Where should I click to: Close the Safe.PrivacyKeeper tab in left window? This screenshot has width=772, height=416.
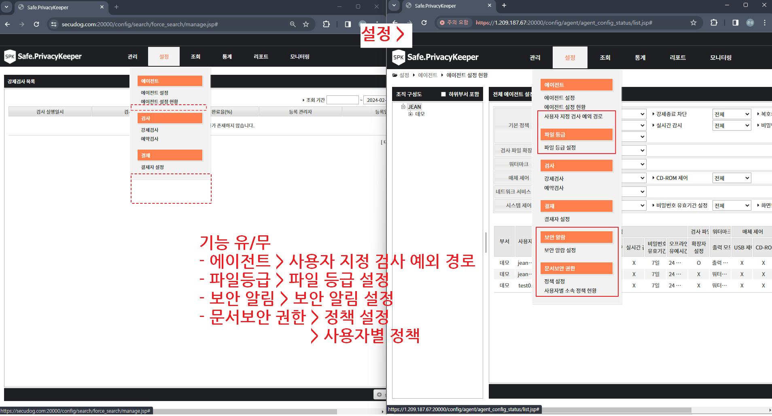coord(102,7)
